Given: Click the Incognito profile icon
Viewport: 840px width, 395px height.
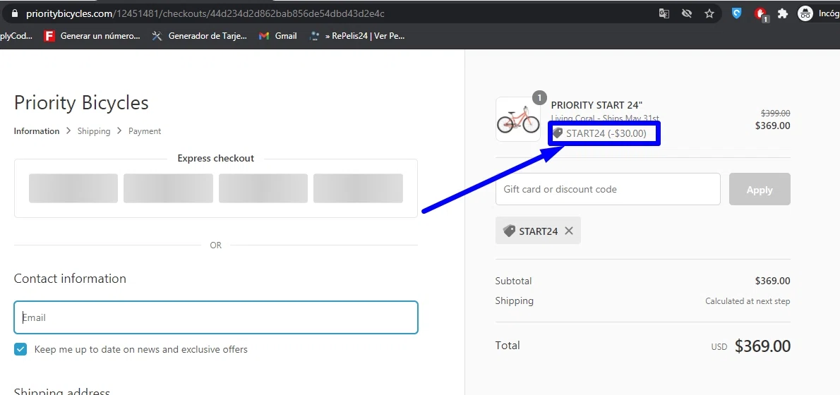Looking at the screenshot, I should pos(805,14).
